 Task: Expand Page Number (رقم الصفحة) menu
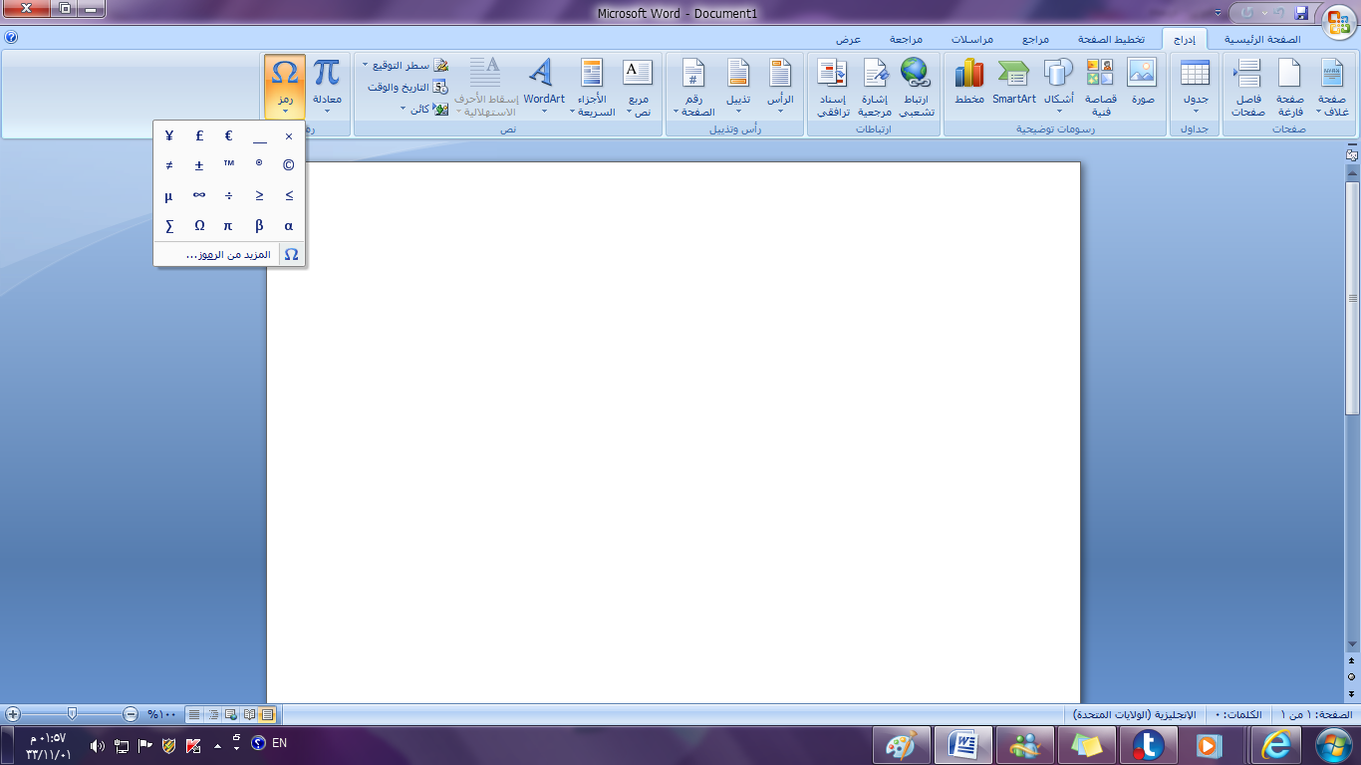tap(693, 87)
